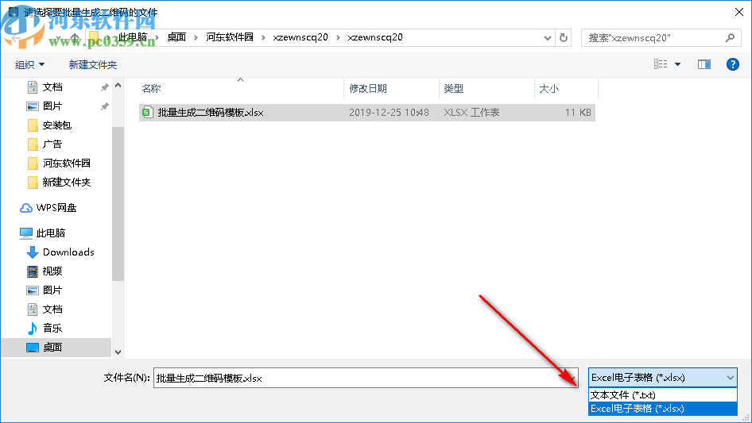Click the XLSX 工作表 type cell

click(x=471, y=113)
